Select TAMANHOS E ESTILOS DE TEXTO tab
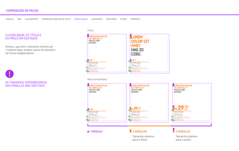The image size is (239, 151). (x=56, y=19)
